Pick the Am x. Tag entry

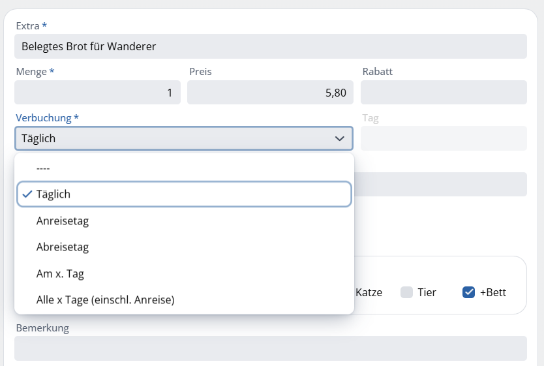184,274
